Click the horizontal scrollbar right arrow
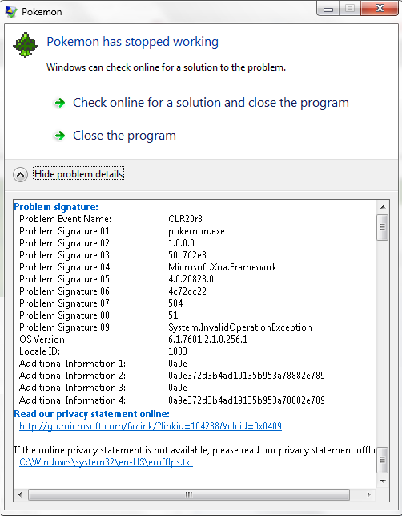Screen dimensions: 402x516 369,494
